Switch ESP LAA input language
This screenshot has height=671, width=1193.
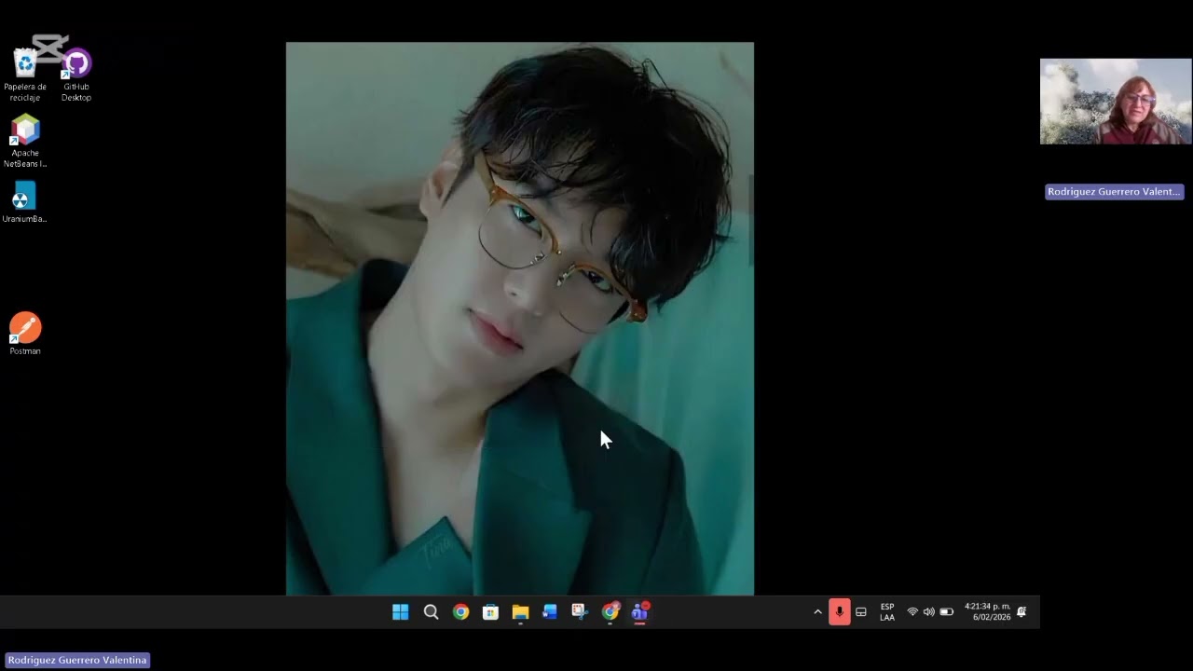887,612
